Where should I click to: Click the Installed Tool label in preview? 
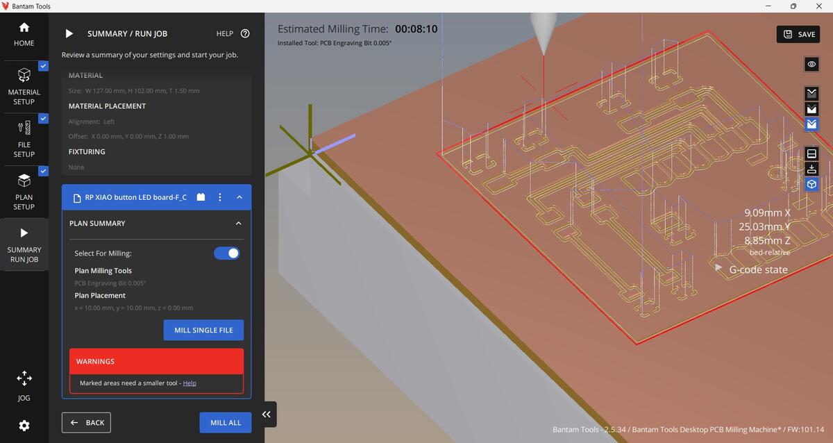335,43
